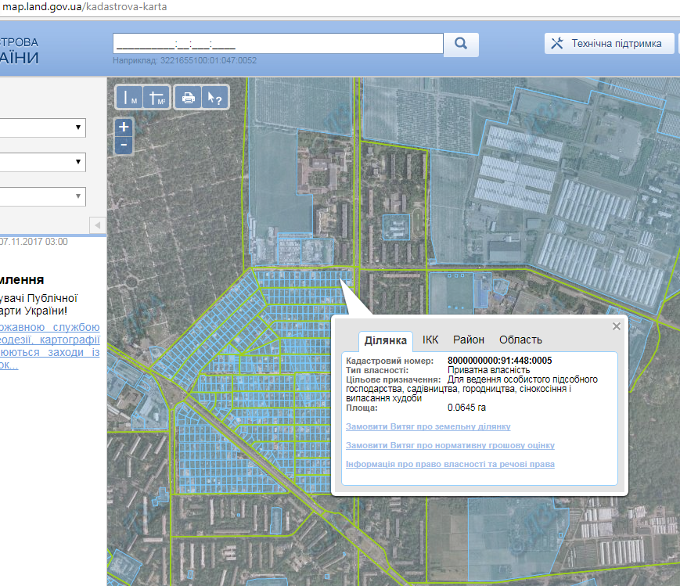The image size is (680, 586).
Task: Focus the cadastral number search field
Action: coord(278,44)
